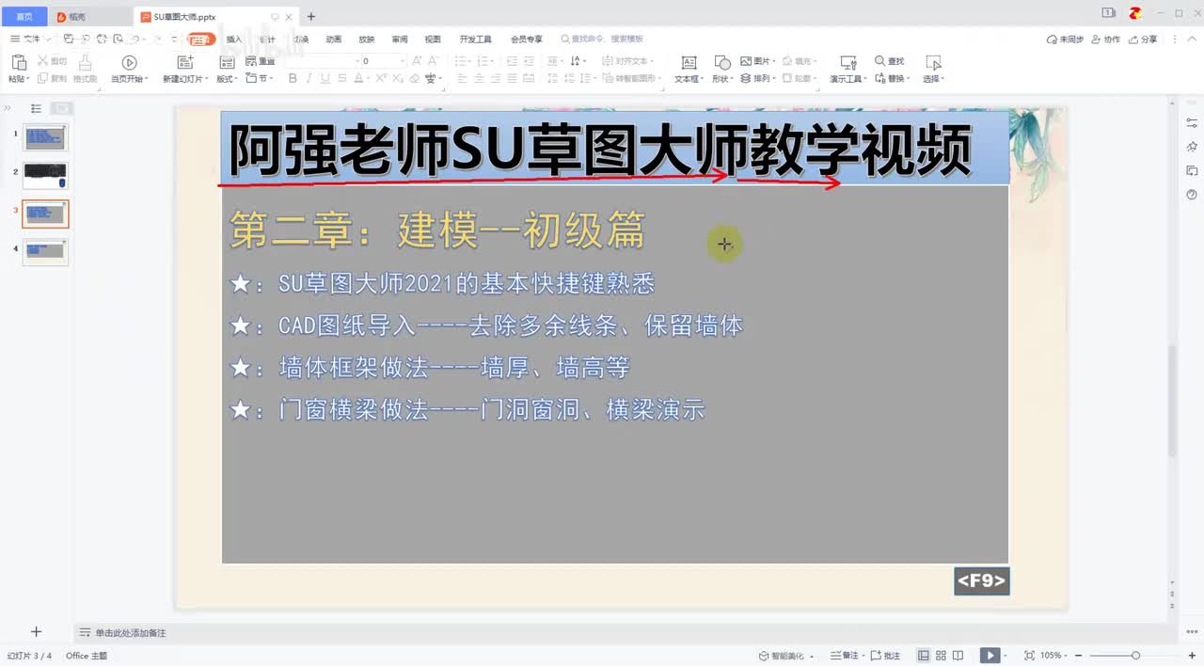
Task: Fit slide to window icon
Action: coord(1029,656)
